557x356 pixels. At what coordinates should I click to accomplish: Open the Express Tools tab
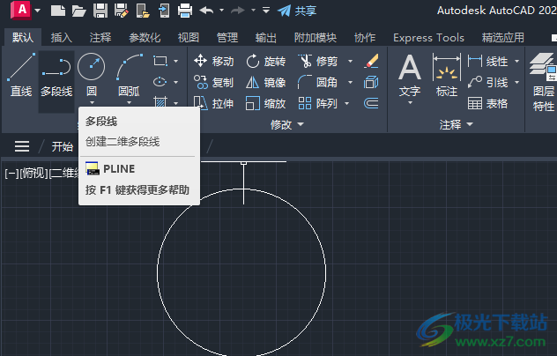pyautogui.click(x=428, y=37)
